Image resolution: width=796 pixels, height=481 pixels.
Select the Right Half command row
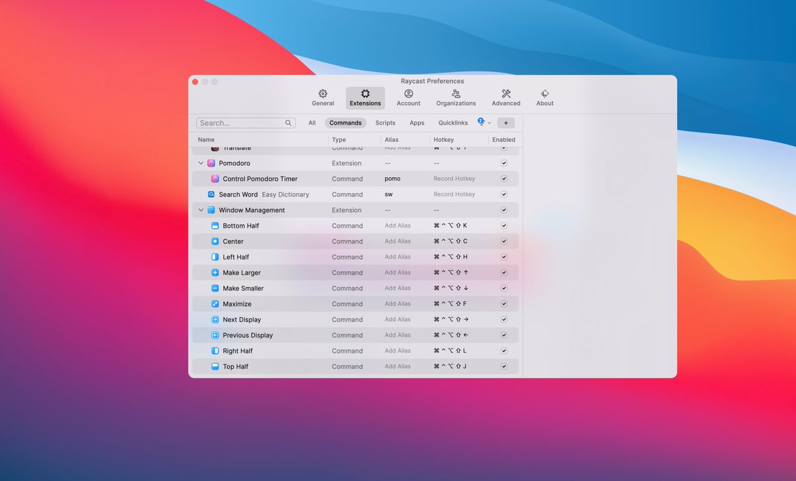[x=356, y=351]
